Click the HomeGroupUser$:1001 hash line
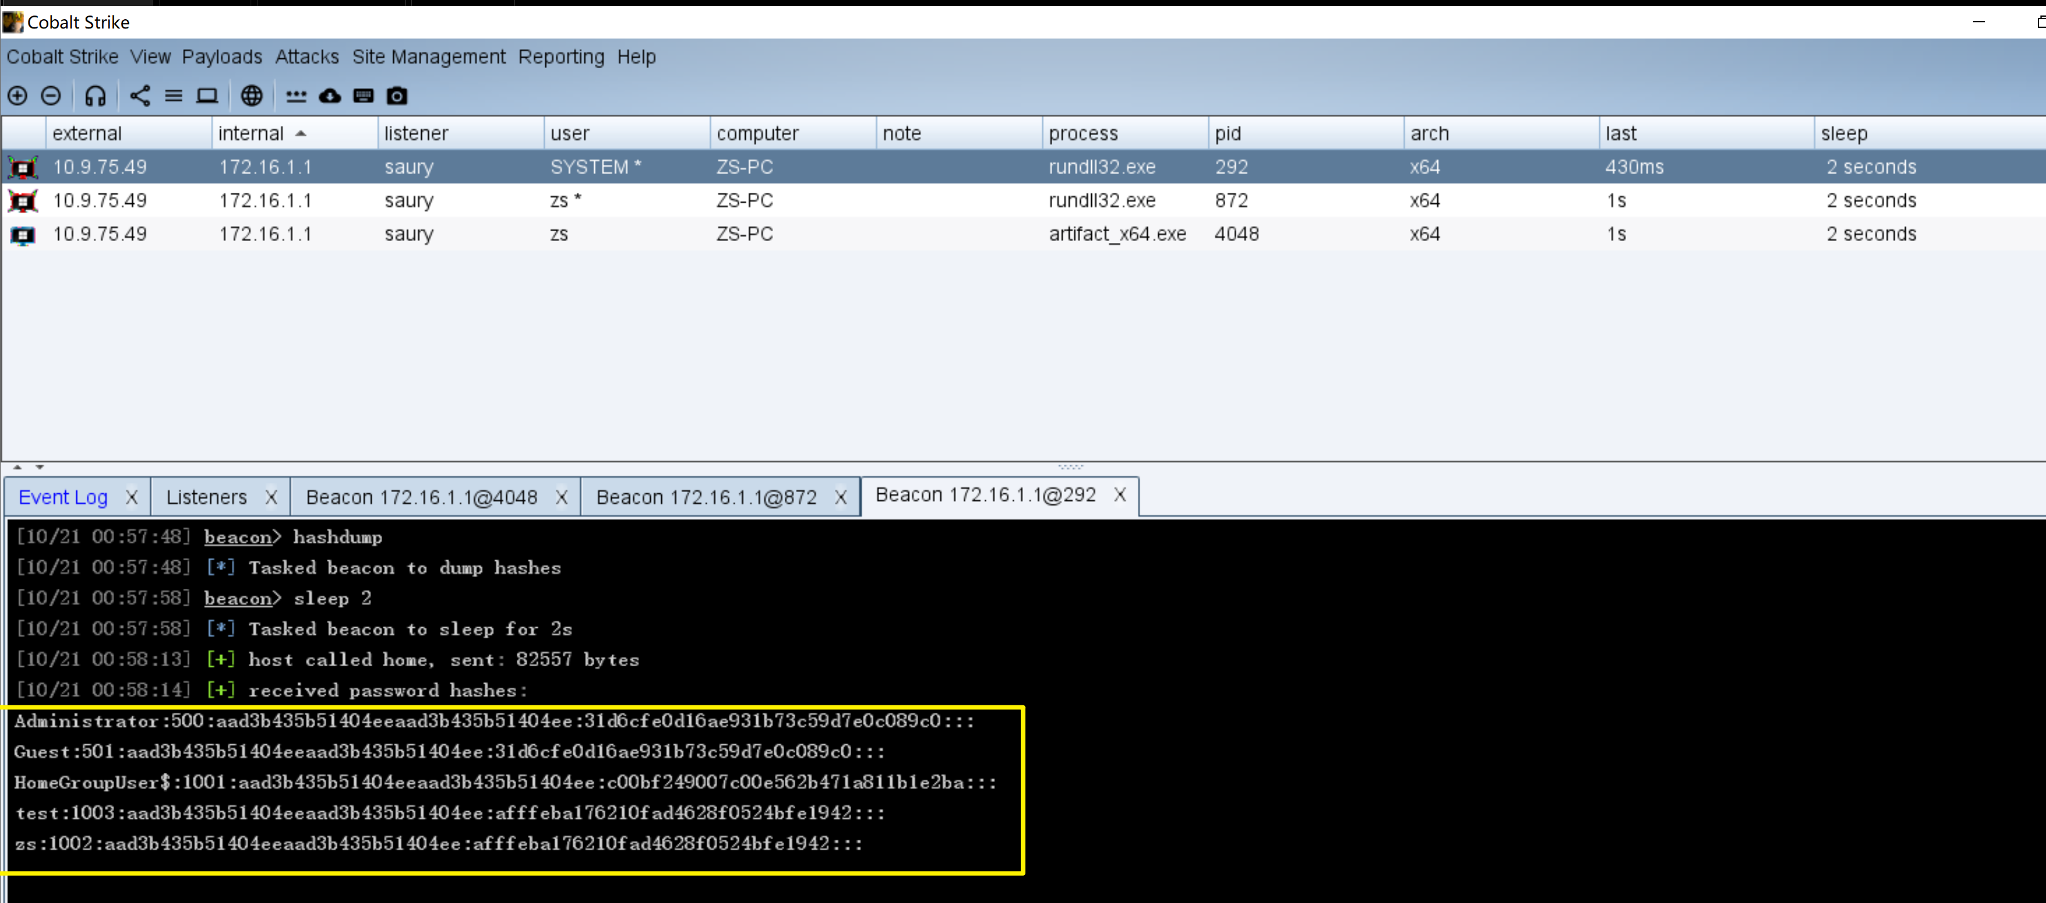Screen dimensions: 2046x903 [x=505, y=782]
